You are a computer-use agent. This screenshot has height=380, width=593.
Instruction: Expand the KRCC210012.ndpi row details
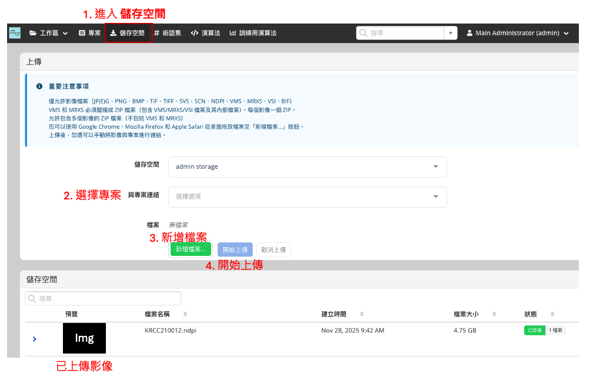(x=35, y=339)
